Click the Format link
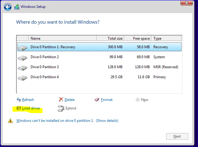 [x=107, y=100]
